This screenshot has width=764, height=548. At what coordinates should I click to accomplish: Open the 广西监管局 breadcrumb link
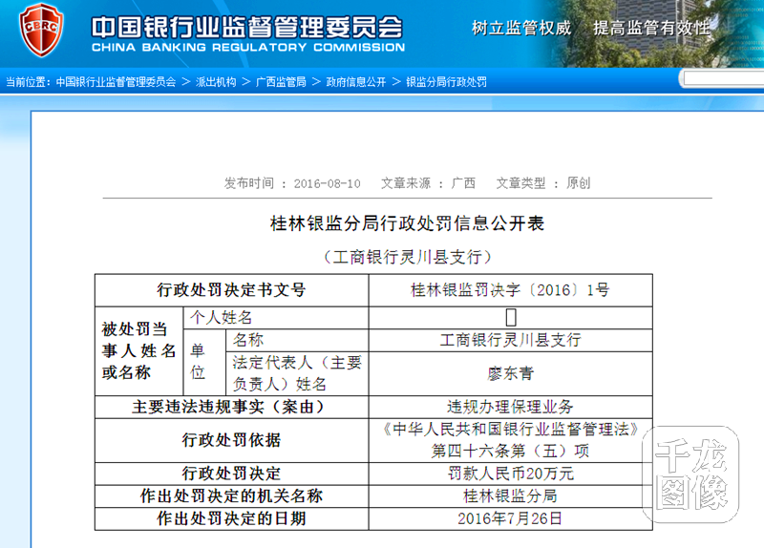pyautogui.click(x=281, y=82)
